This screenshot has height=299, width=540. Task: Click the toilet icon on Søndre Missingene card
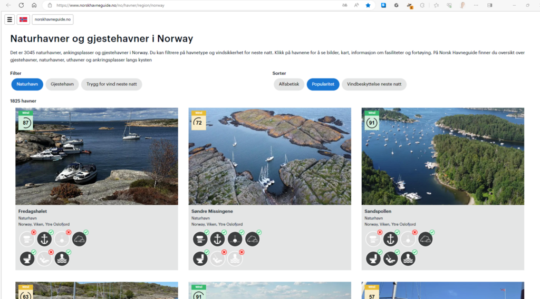(200, 258)
